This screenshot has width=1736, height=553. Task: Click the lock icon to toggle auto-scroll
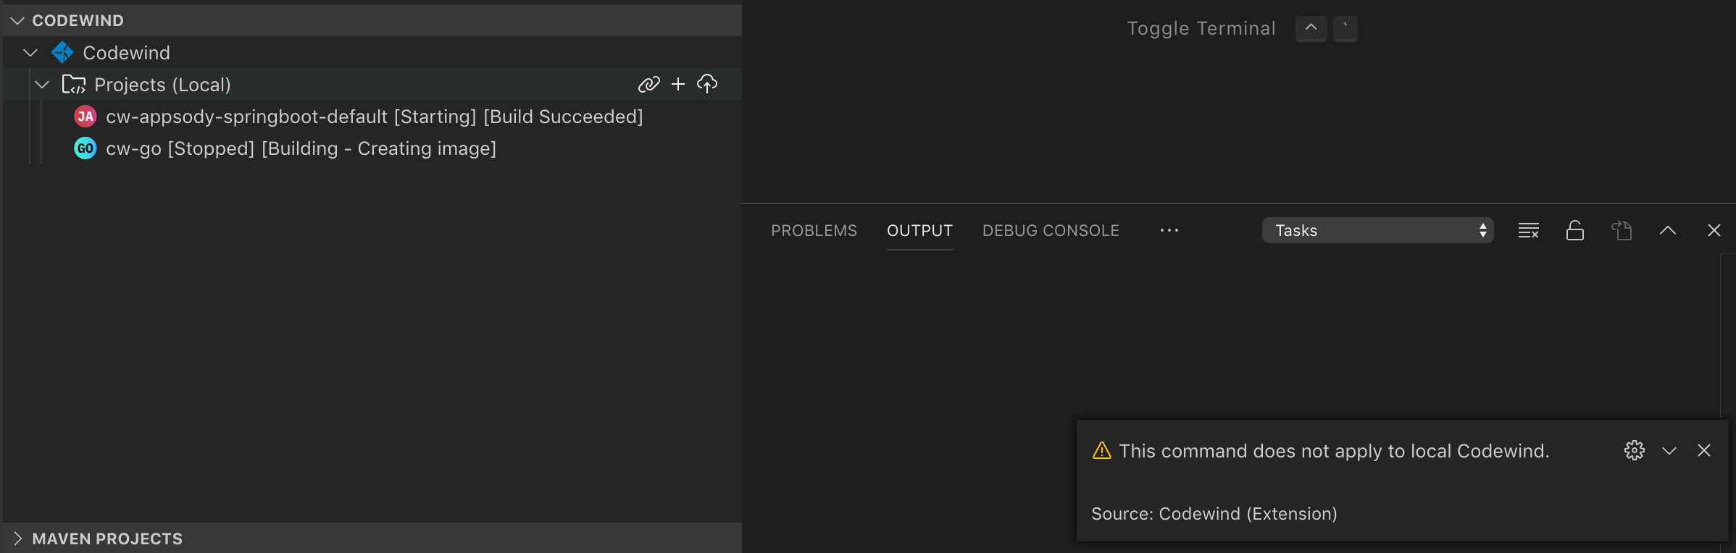1575,230
